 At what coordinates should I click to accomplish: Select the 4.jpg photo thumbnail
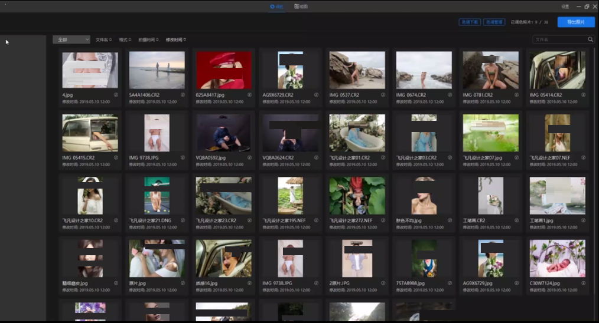tap(90, 70)
